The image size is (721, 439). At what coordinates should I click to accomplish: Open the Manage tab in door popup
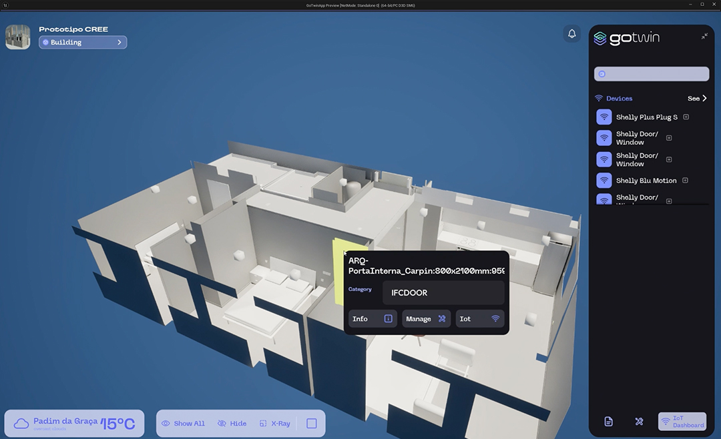[x=425, y=319]
